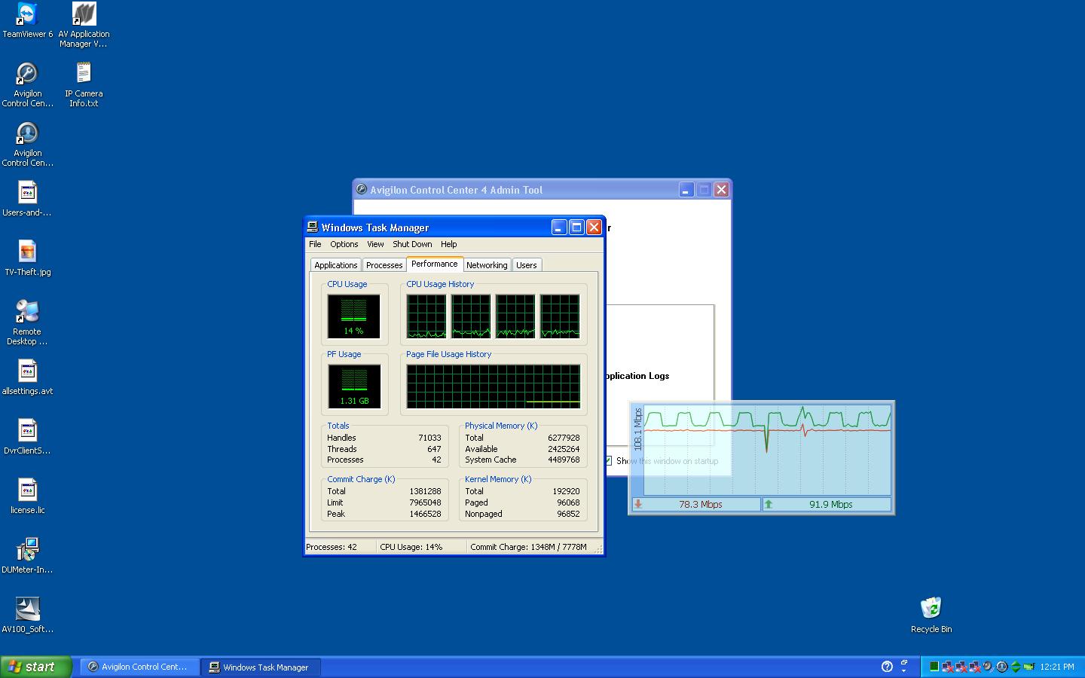Screen dimensions: 1085x678
Task: Click Commit Charge Limit value 7965048
Action: click(x=425, y=502)
